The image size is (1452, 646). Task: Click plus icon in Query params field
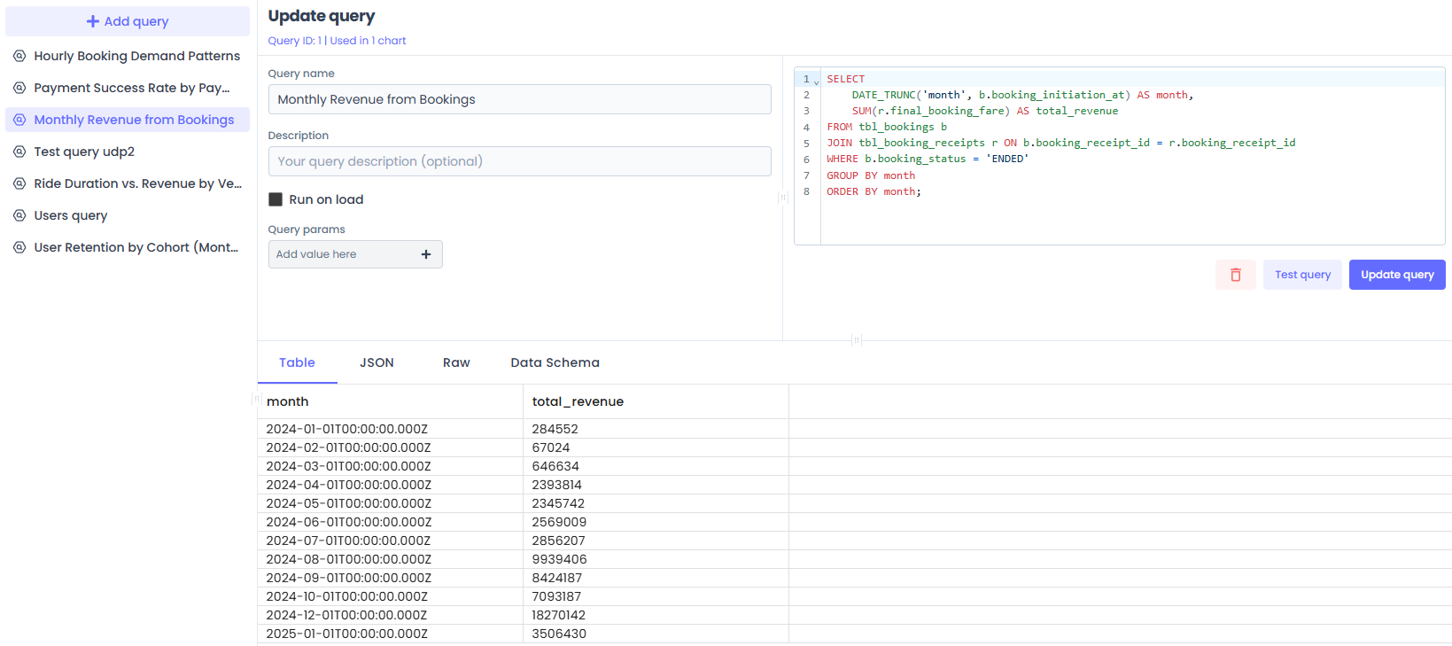point(426,254)
